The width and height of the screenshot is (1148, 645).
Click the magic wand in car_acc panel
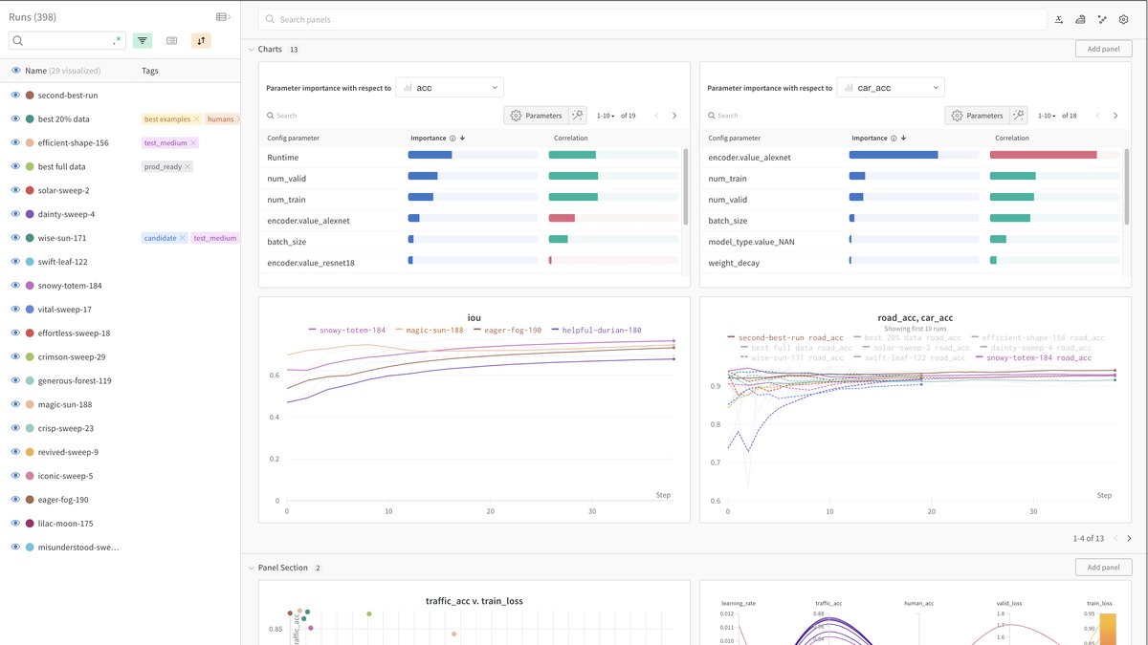coord(1018,116)
